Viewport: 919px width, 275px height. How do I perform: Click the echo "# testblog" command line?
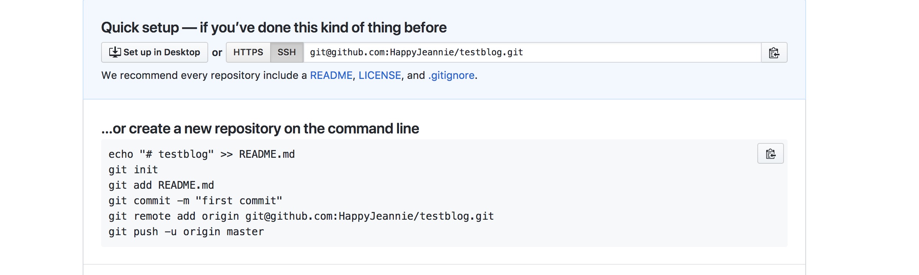(202, 154)
